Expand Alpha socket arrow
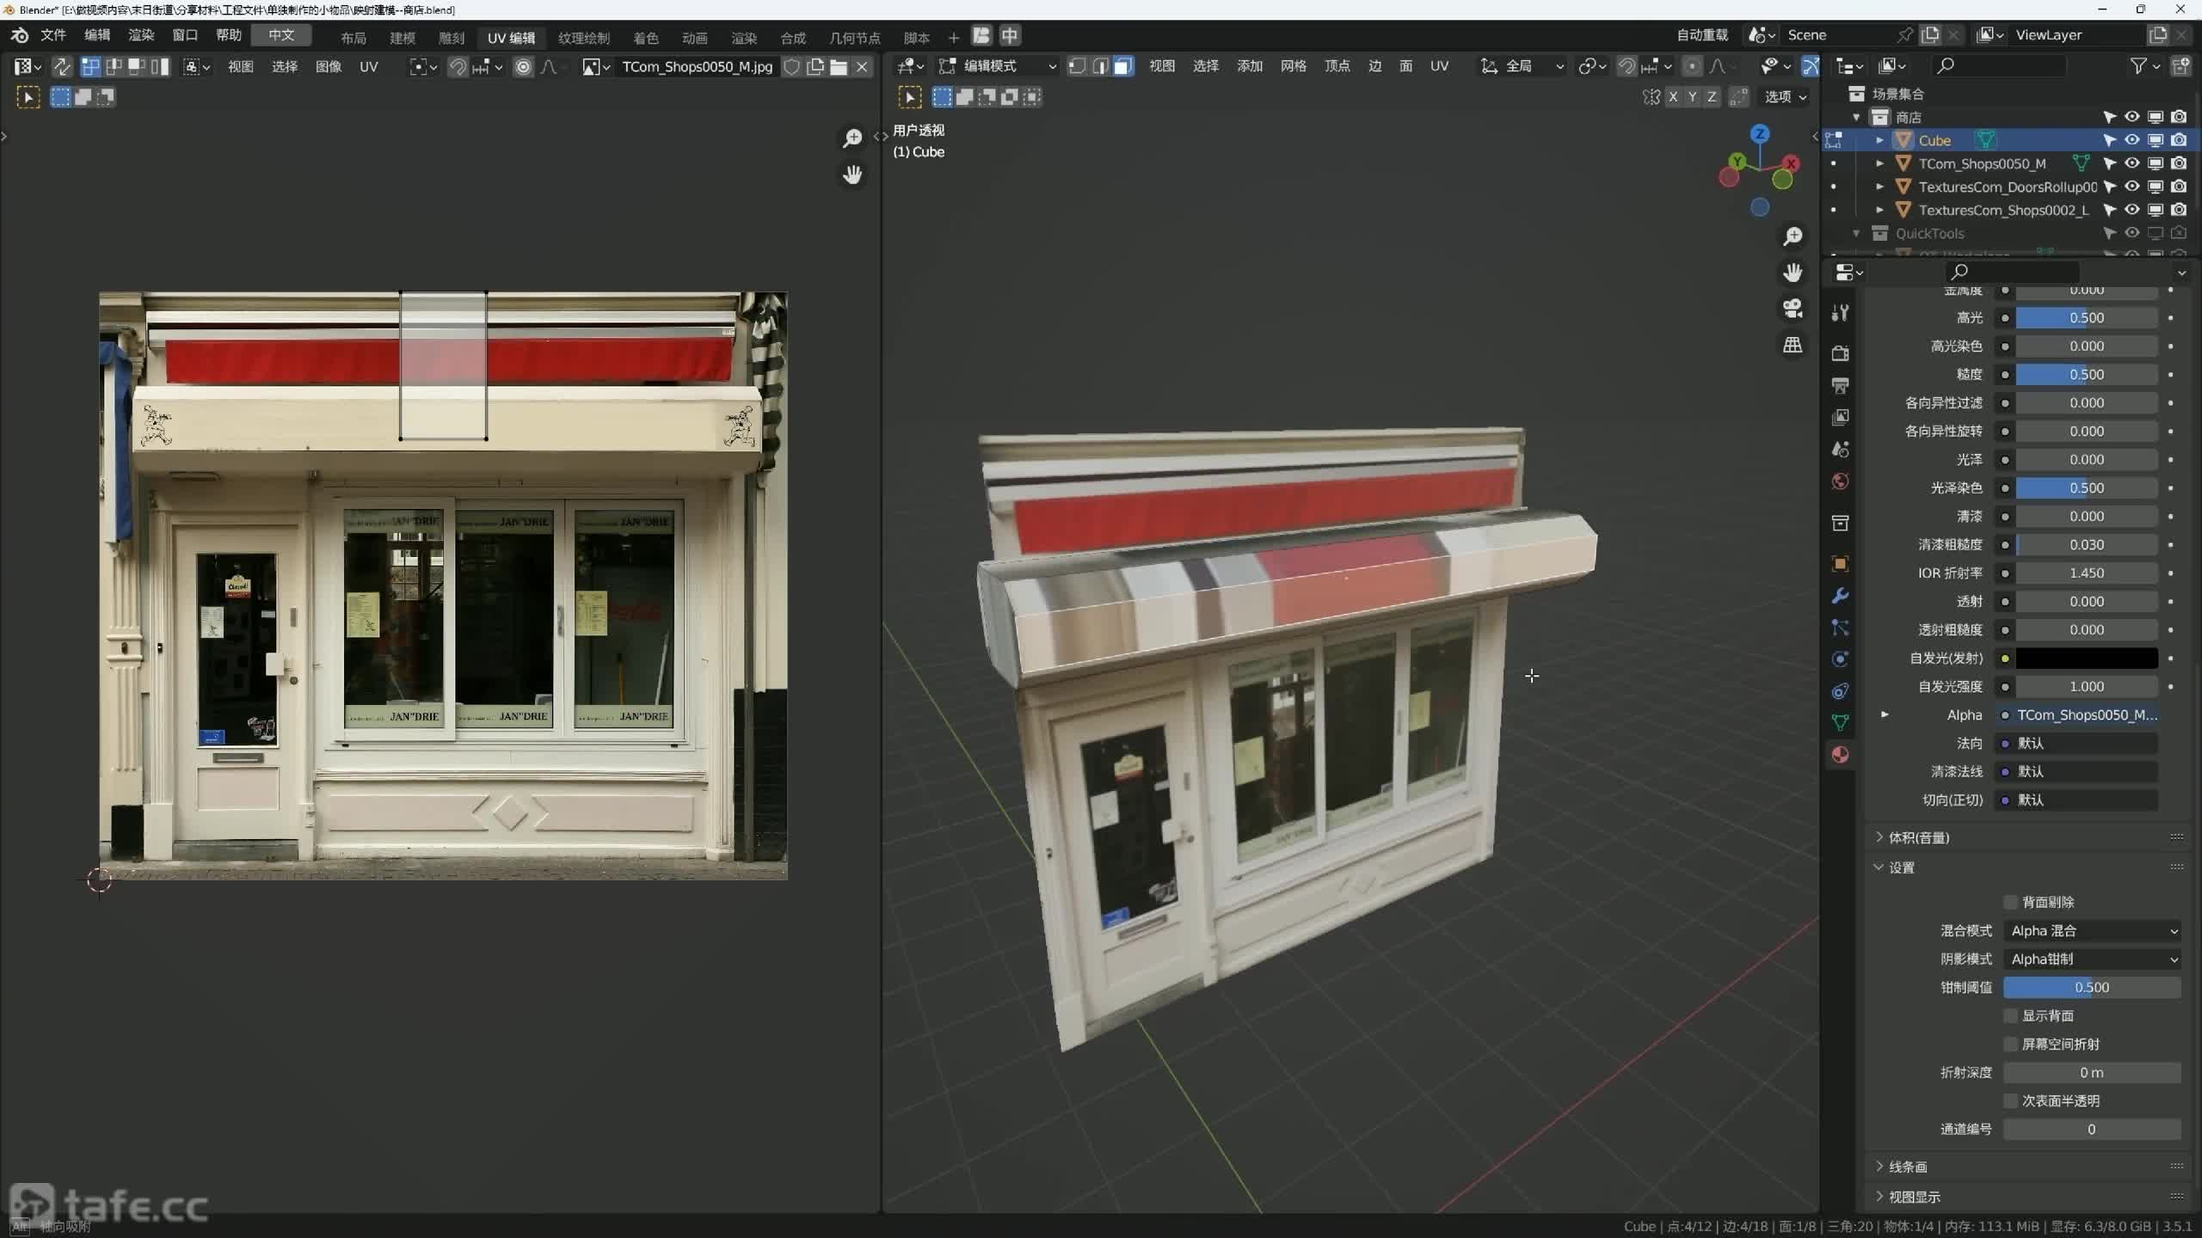This screenshot has width=2202, height=1238. coord(1885,714)
